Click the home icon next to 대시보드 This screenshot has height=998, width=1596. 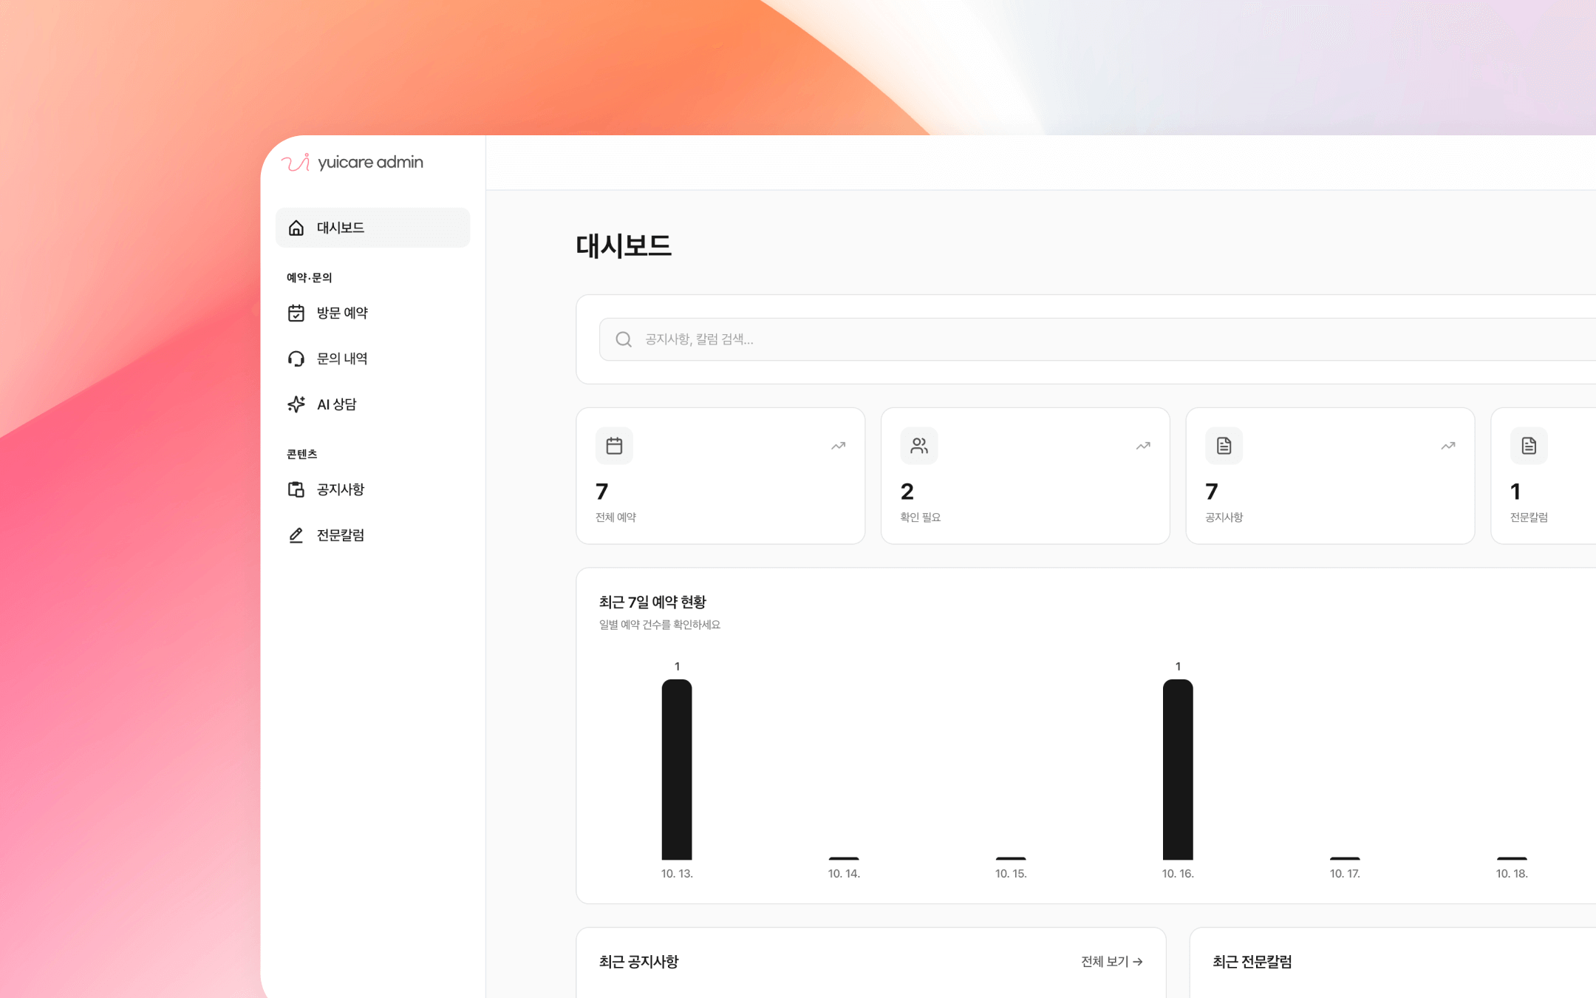point(296,228)
